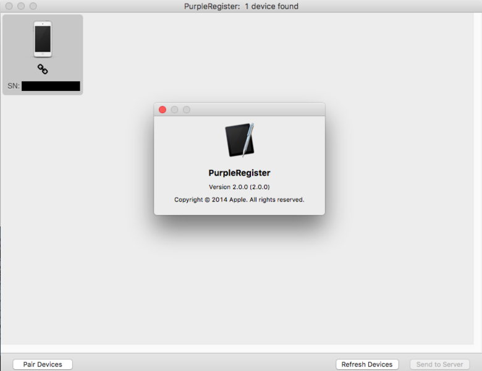Click the SN: label on device card
482x371 pixels.
tap(14, 86)
